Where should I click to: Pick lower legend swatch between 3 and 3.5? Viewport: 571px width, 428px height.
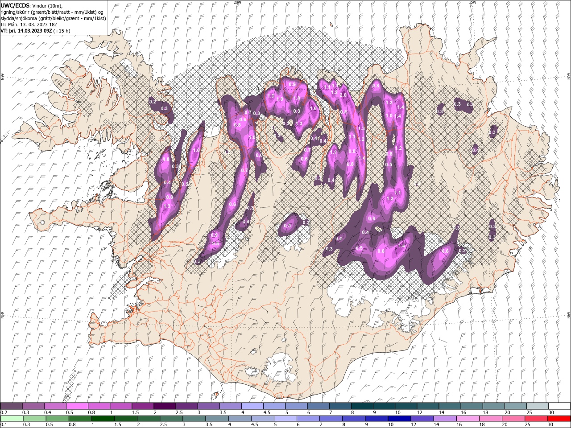point(194,419)
